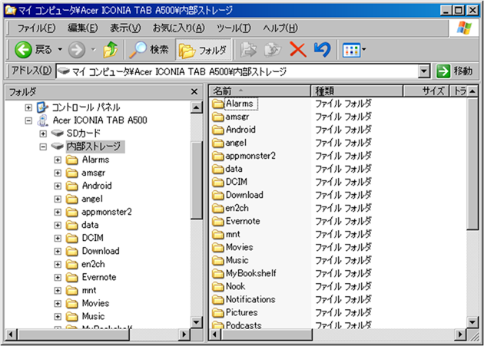Click the address bar path field

pyautogui.click(x=237, y=71)
